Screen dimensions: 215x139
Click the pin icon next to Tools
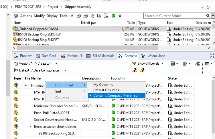pos(72,16)
